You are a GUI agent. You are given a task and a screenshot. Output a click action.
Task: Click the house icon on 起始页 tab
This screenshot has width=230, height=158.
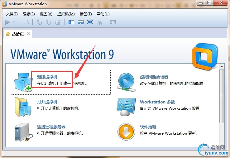(x=8, y=34)
